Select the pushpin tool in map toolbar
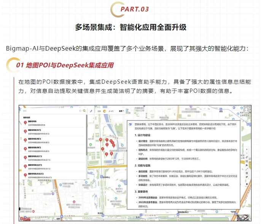Screen dimensions: 261x224 [x=247, y=177]
